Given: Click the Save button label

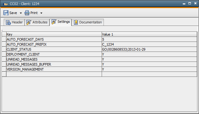Looking at the screenshot, I should pyautogui.click(x=13, y=13).
